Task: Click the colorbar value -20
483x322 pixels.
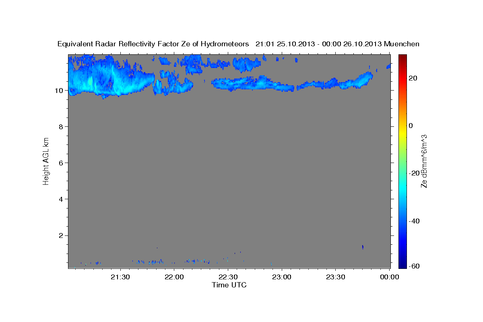Action: [x=414, y=173]
